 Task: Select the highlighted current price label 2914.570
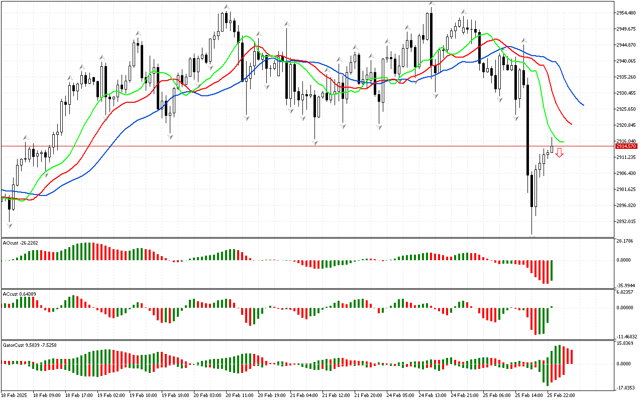coord(627,146)
